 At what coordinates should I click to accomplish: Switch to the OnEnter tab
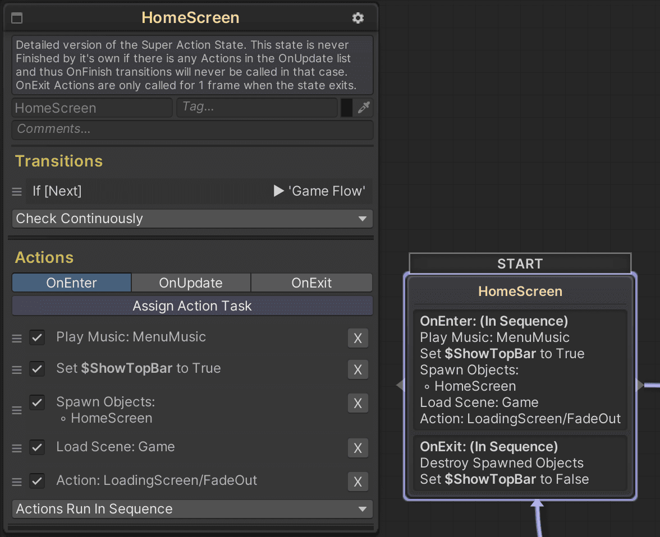(72, 283)
